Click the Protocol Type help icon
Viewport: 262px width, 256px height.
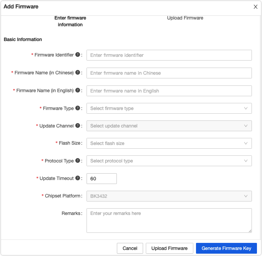[x=77, y=160]
